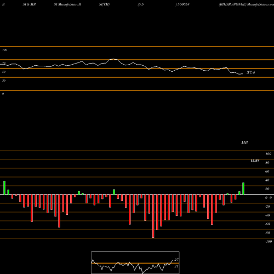
Task: Click the 27 label in the mini chart
Action: click(x=176, y=260)
